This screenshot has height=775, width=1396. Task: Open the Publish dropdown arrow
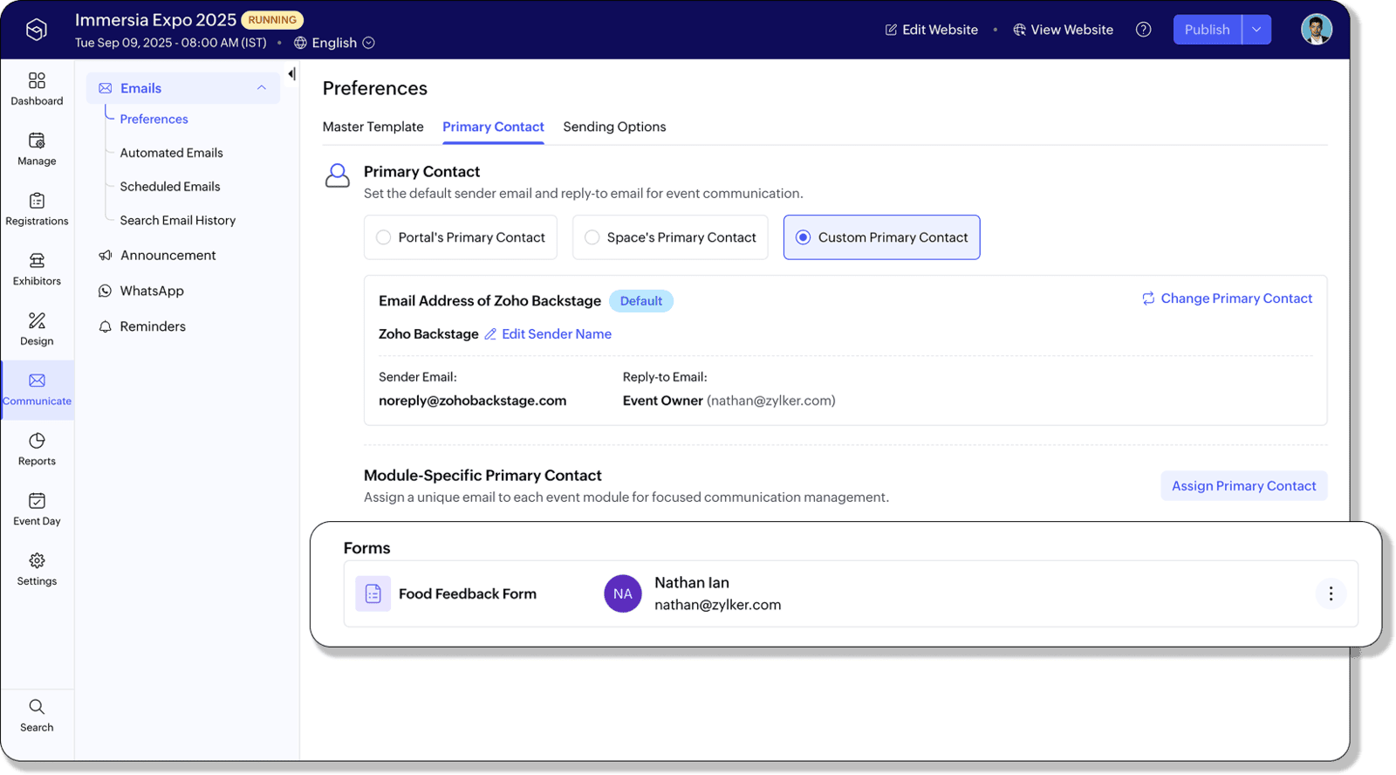(x=1256, y=30)
